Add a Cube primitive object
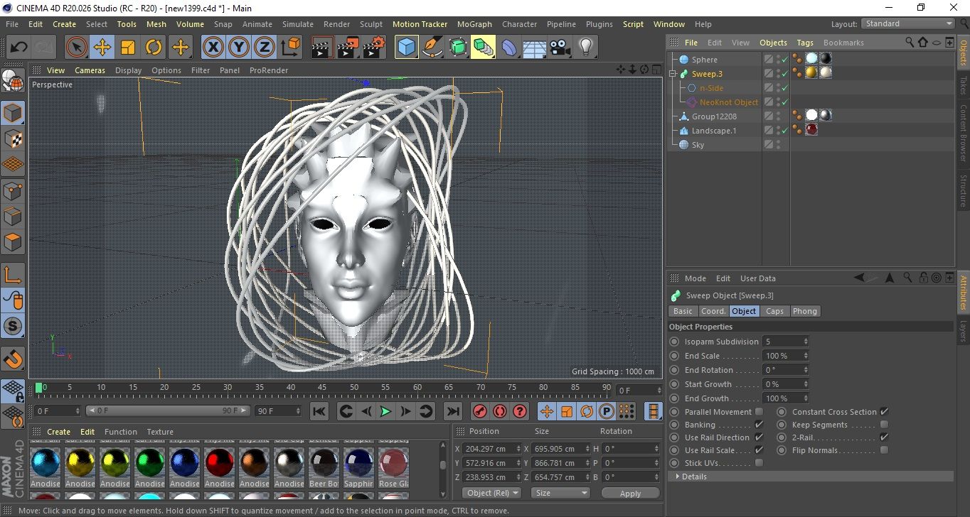The image size is (970, 517). point(406,48)
